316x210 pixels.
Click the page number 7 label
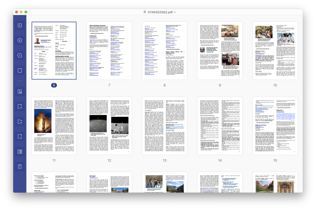(x=109, y=85)
